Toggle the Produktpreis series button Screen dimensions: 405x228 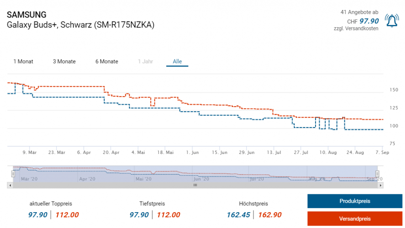tap(355, 201)
